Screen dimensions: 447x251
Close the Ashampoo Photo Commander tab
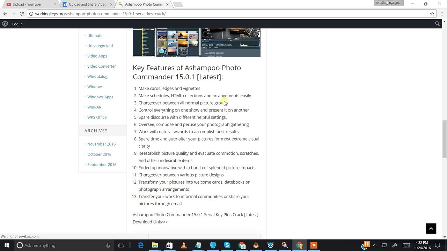(x=167, y=5)
